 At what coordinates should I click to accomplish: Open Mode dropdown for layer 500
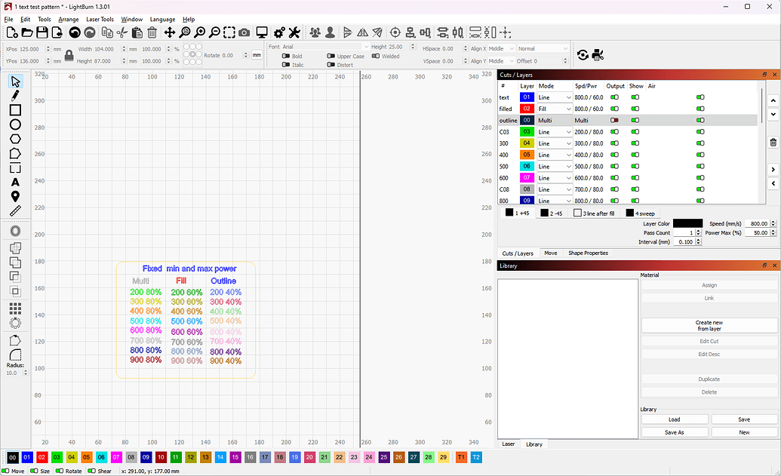554,166
